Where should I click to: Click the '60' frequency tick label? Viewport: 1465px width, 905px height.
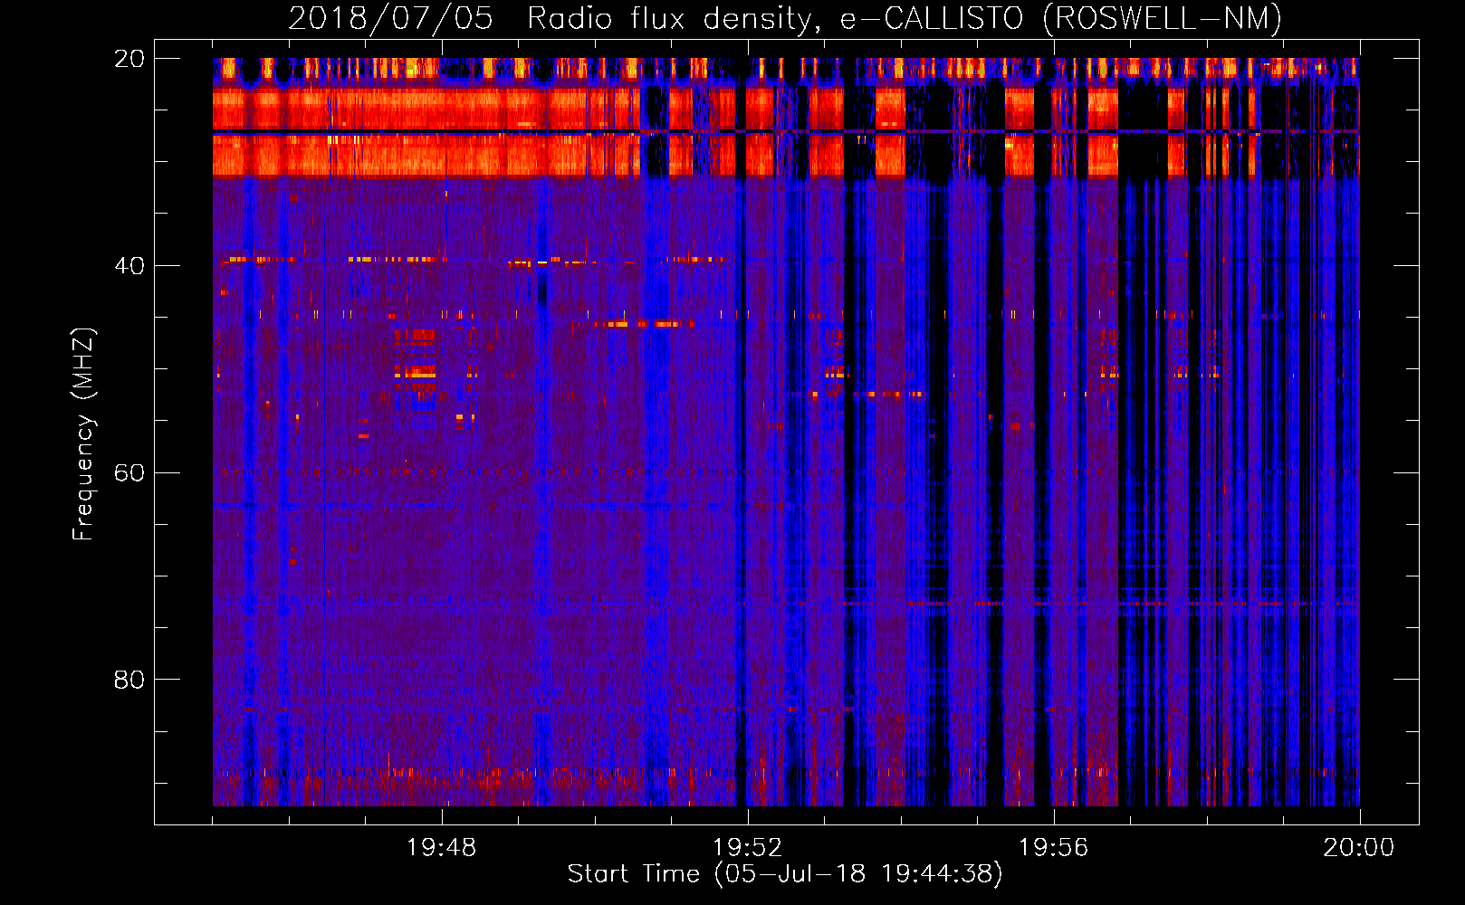coord(129,472)
